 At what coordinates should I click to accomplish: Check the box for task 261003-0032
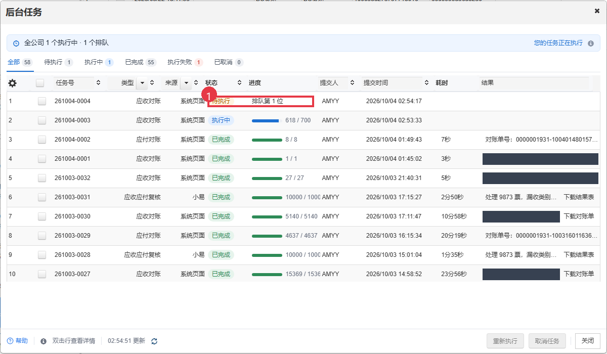pos(41,178)
